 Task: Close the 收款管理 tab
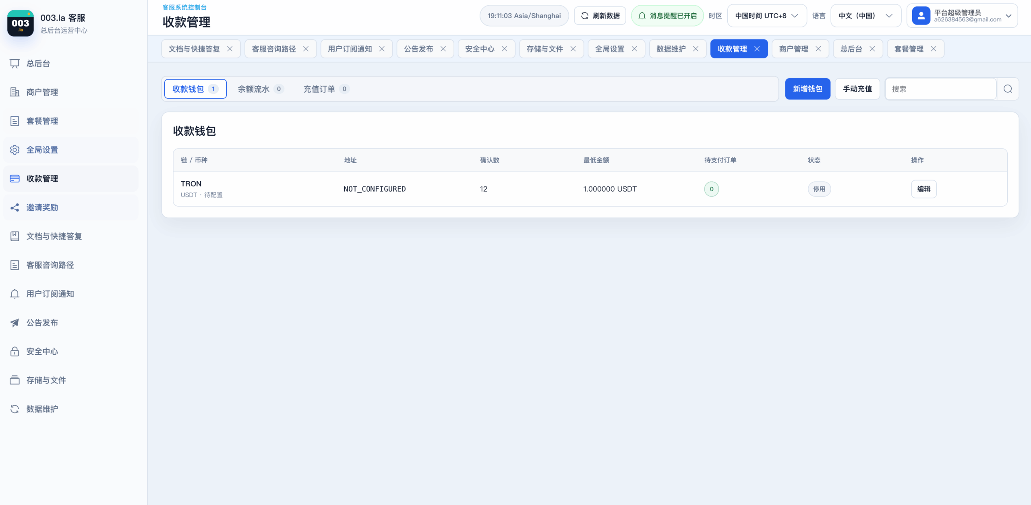click(757, 49)
